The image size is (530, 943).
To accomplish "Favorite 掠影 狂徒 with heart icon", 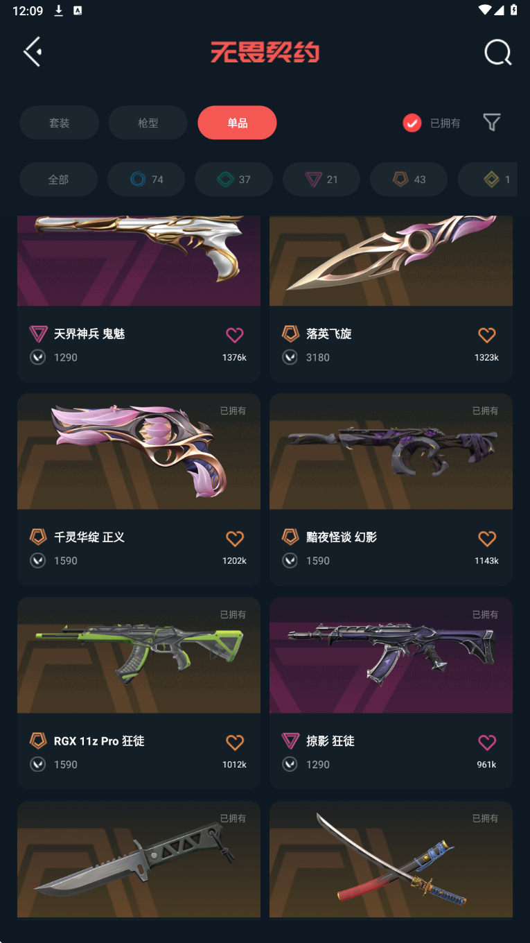I will pyautogui.click(x=487, y=742).
